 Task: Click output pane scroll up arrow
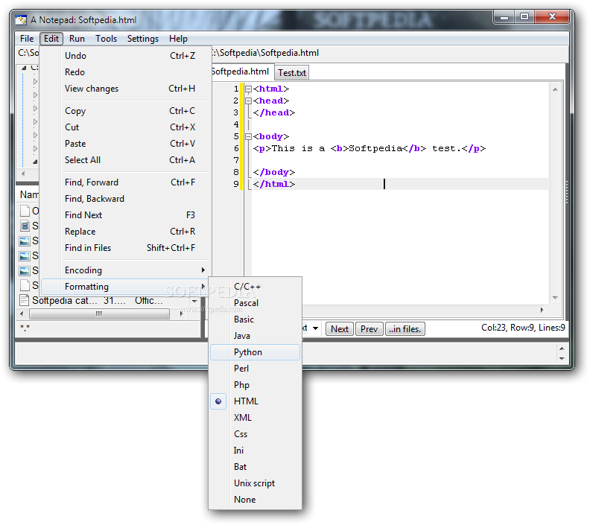(x=562, y=349)
